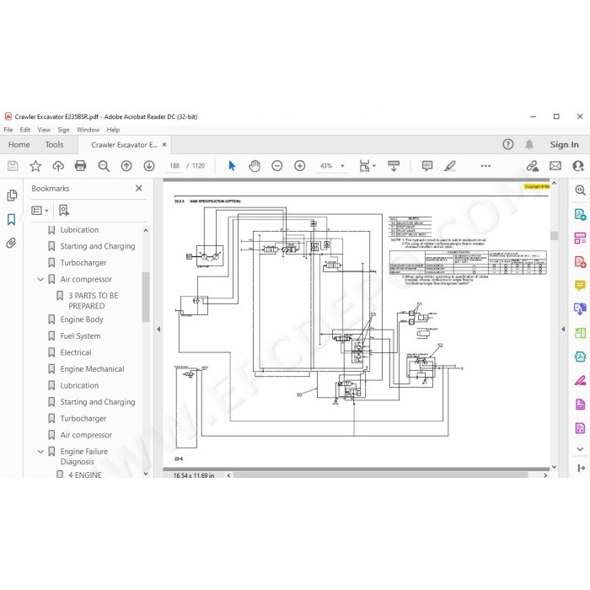Close the Crawler Excavator document tab
Screen dimensions: 590x590
point(164,144)
